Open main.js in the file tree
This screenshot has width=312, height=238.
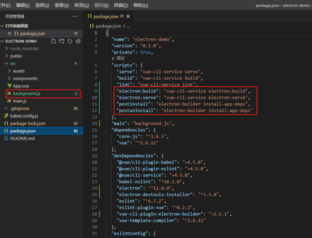pyautogui.click(x=20, y=101)
